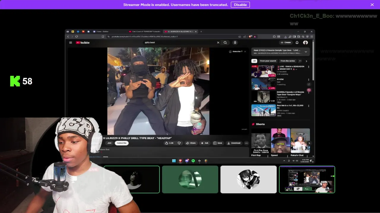Open 'Gangsta Ways' type beat video

point(263,97)
